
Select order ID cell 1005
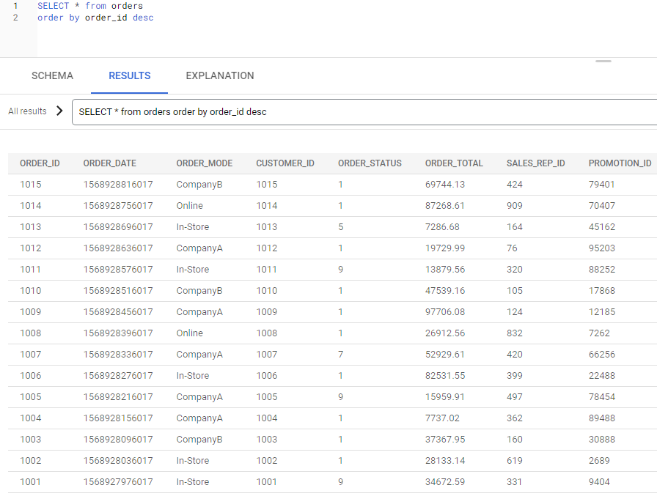click(31, 397)
